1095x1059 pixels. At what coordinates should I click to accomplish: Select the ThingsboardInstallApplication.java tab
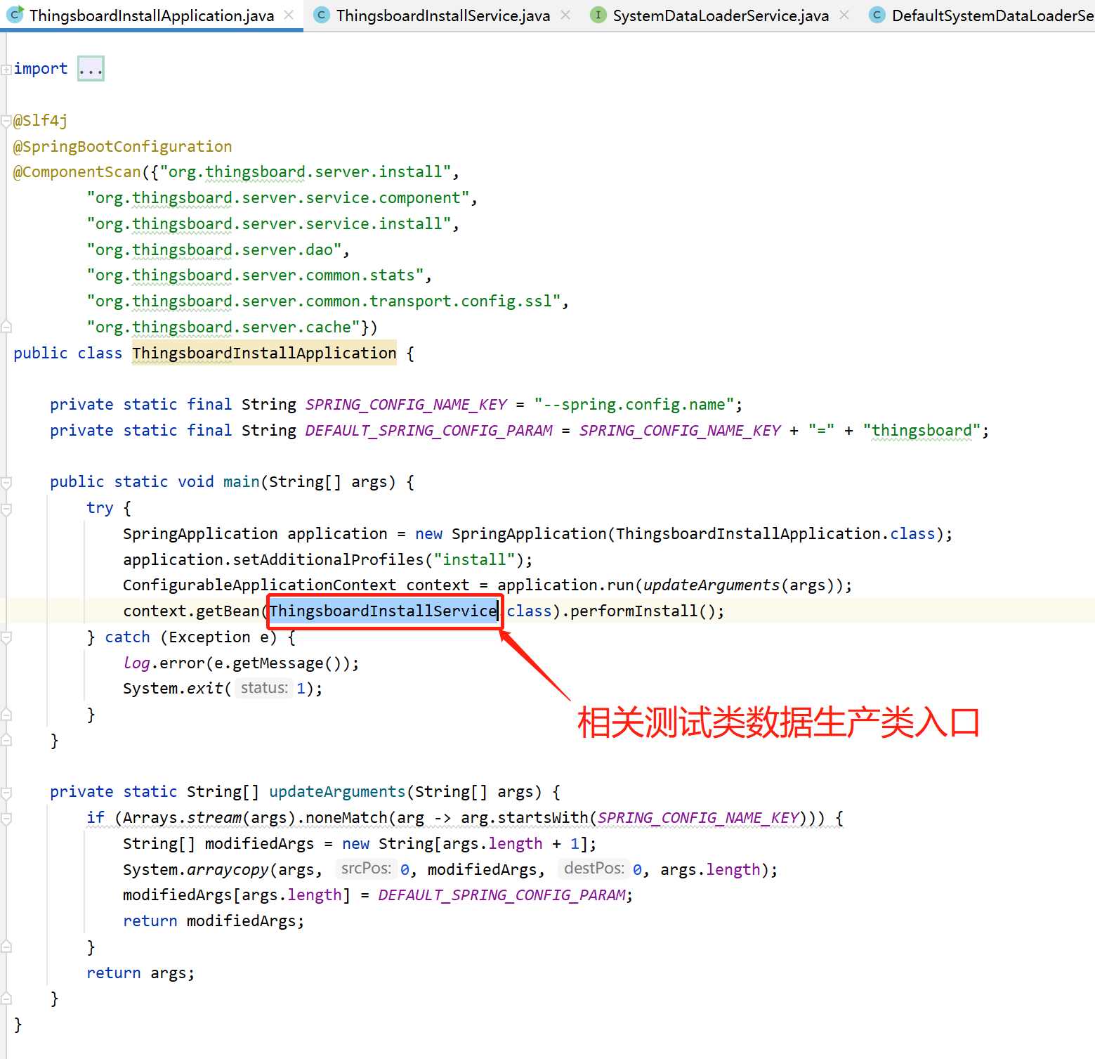coord(152,15)
